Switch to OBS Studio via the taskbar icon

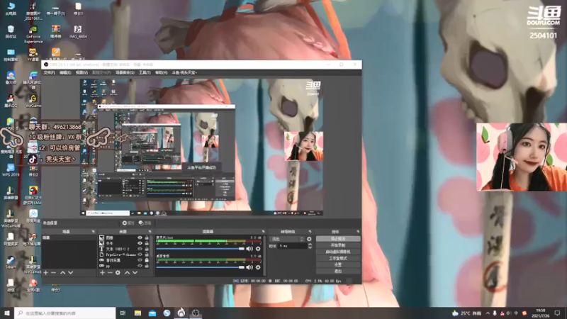coord(196,313)
